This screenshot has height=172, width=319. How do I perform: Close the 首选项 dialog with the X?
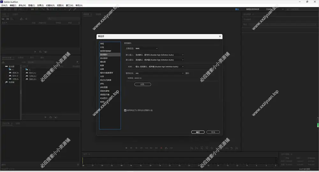pyautogui.click(x=220, y=36)
